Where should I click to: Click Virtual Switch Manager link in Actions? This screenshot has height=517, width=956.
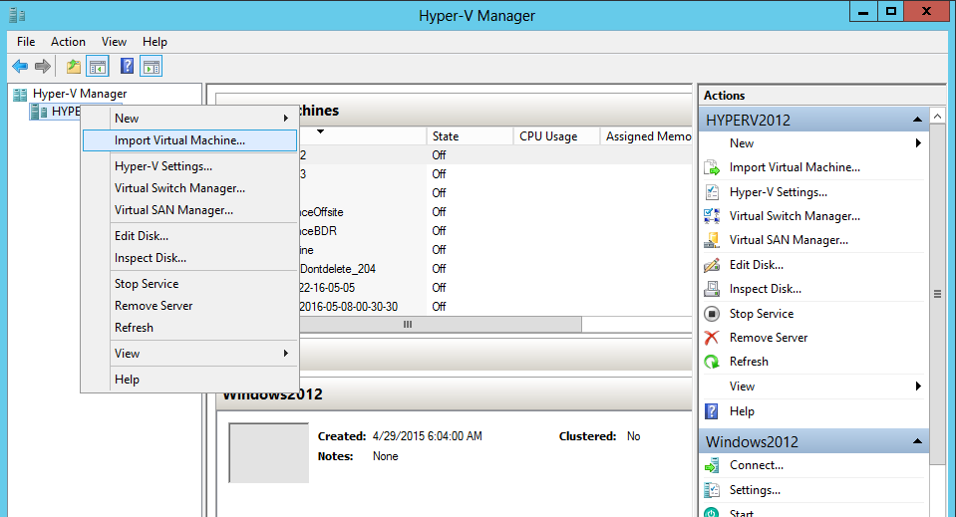pyautogui.click(x=795, y=216)
